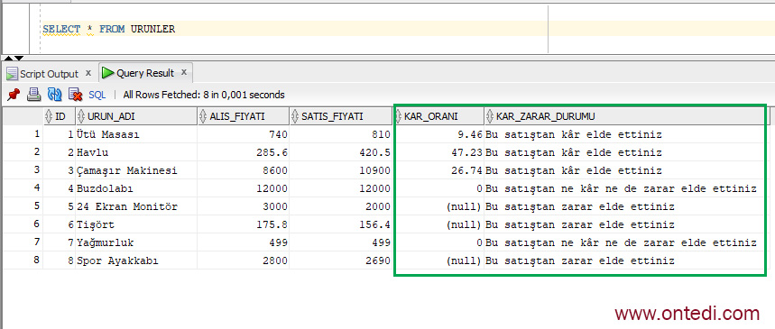
Task: Select the Havlu cell
Action: tap(136, 152)
